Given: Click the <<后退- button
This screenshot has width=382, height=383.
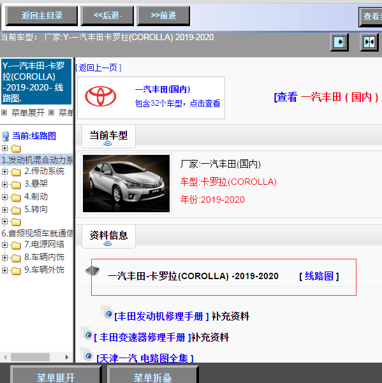Looking at the screenshot, I should [x=107, y=16].
